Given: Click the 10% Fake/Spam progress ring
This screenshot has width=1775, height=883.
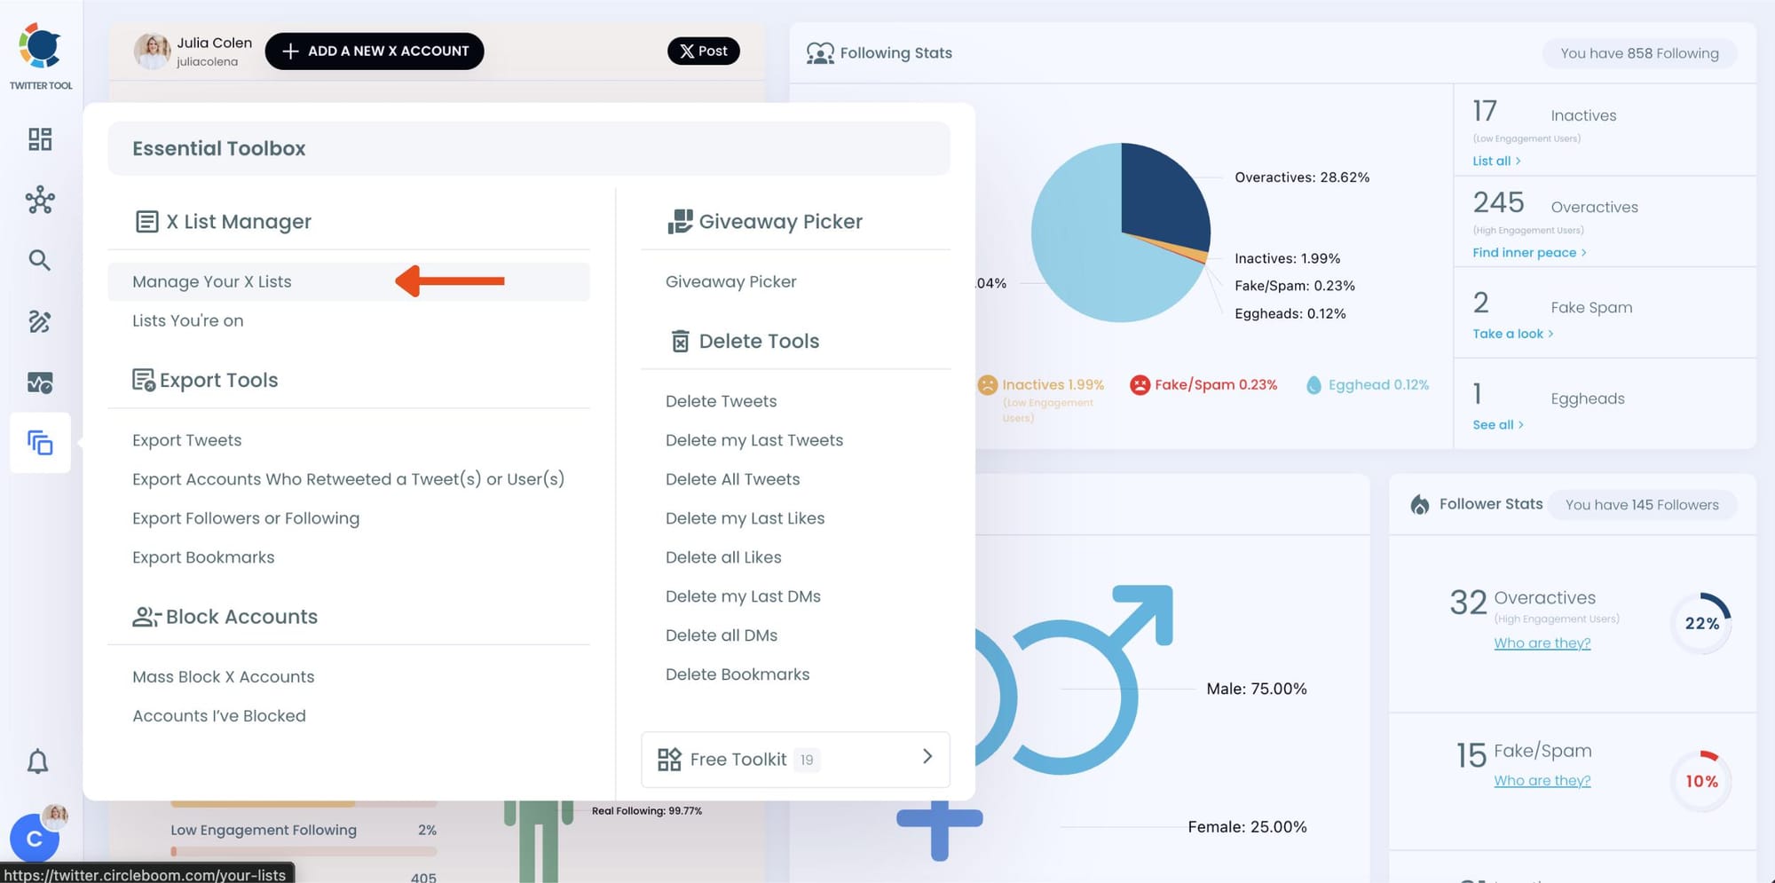Looking at the screenshot, I should click(1701, 781).
